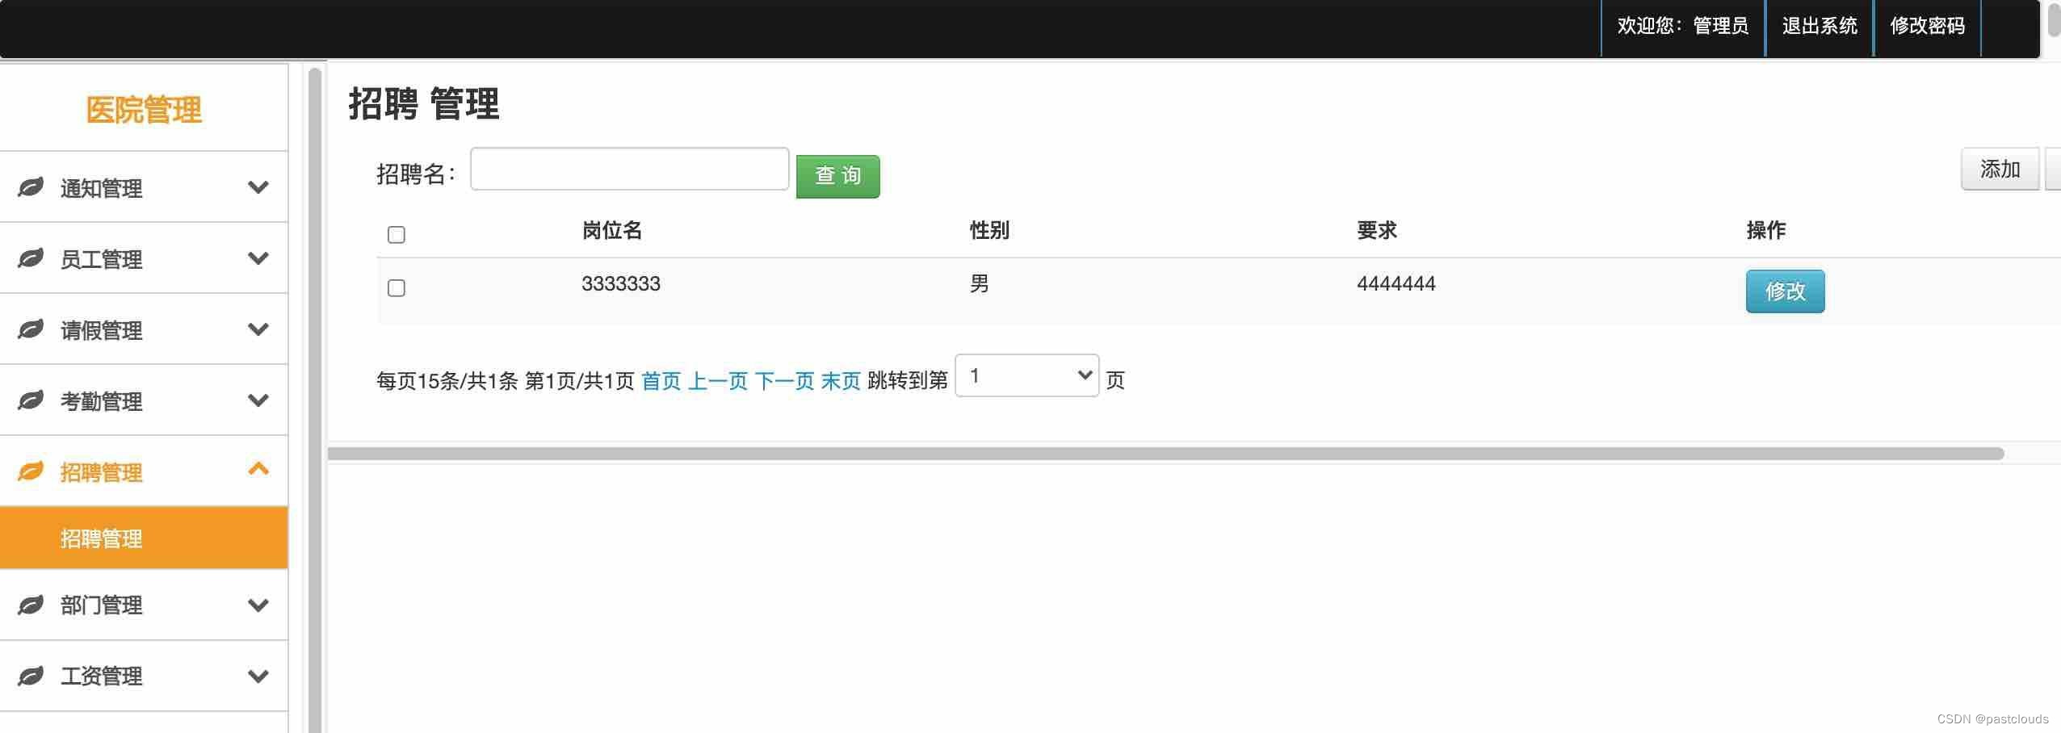Expand 通知管理 with its chevron arrow
2061x733 pixels.
point(258,187)
